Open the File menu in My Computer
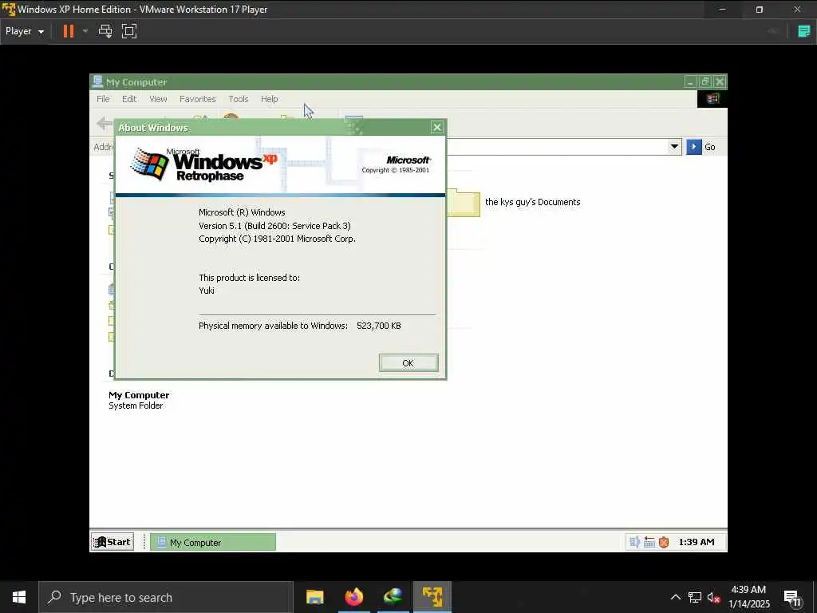This screenshot has height=613, width=817. [x=103, y=99]
